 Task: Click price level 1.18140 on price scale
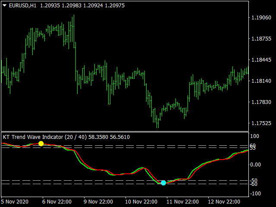click(x=261, y=81)
